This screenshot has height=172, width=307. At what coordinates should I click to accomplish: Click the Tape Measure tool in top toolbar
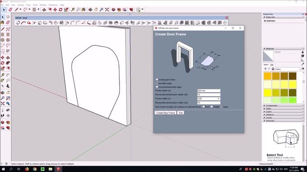[73, 10]
